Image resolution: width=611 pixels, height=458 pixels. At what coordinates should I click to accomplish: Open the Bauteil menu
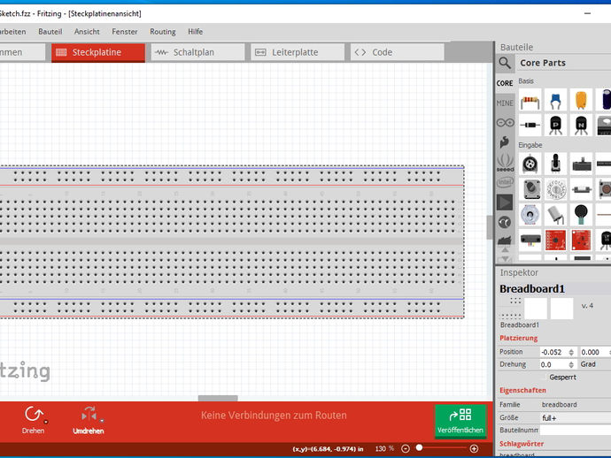coord(50,32)
